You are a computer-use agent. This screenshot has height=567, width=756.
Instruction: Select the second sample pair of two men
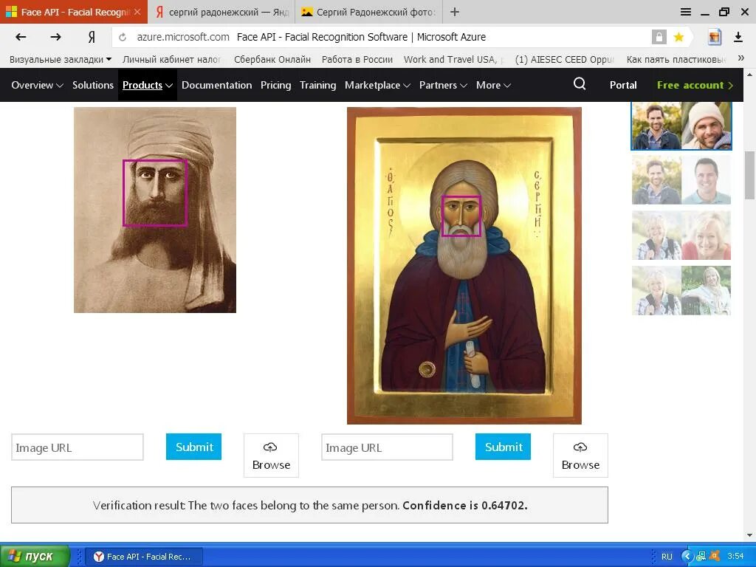(x=681, y=180)
